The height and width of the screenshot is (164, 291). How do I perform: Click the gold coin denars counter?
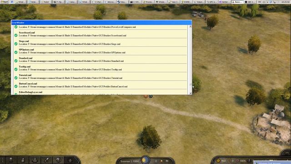pyautogui.click(x=221, y=161)
